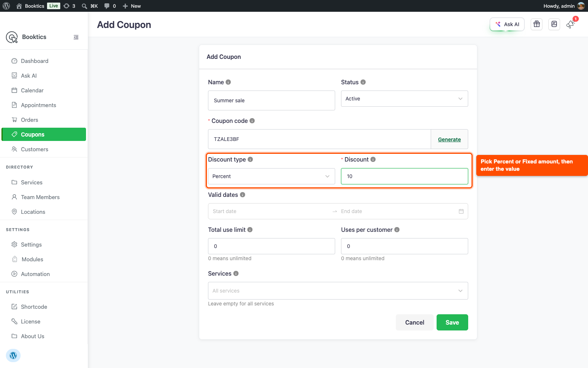Click the Status info icon
The width and height of the screenshot is (588, 368).
click(x=363, y=82)
